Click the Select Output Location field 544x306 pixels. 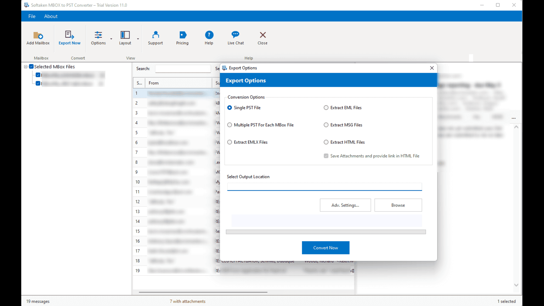[324, 187]
